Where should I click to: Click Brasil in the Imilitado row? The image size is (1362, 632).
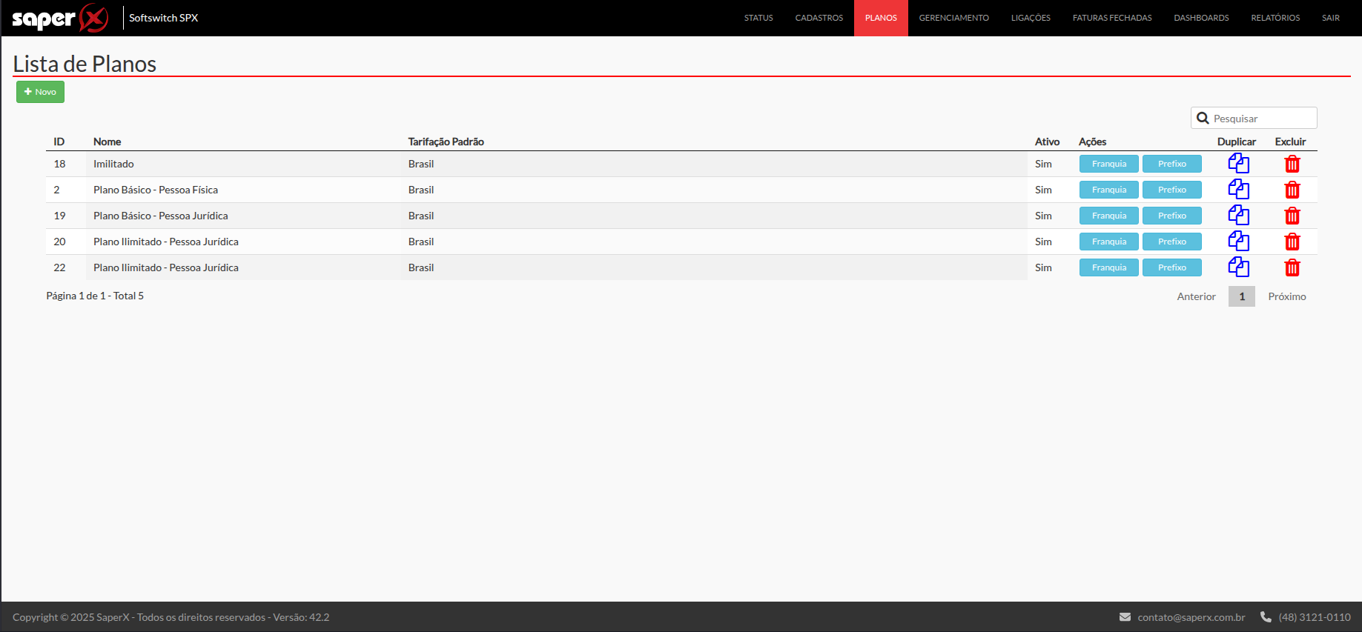click(x=420, y=164)
